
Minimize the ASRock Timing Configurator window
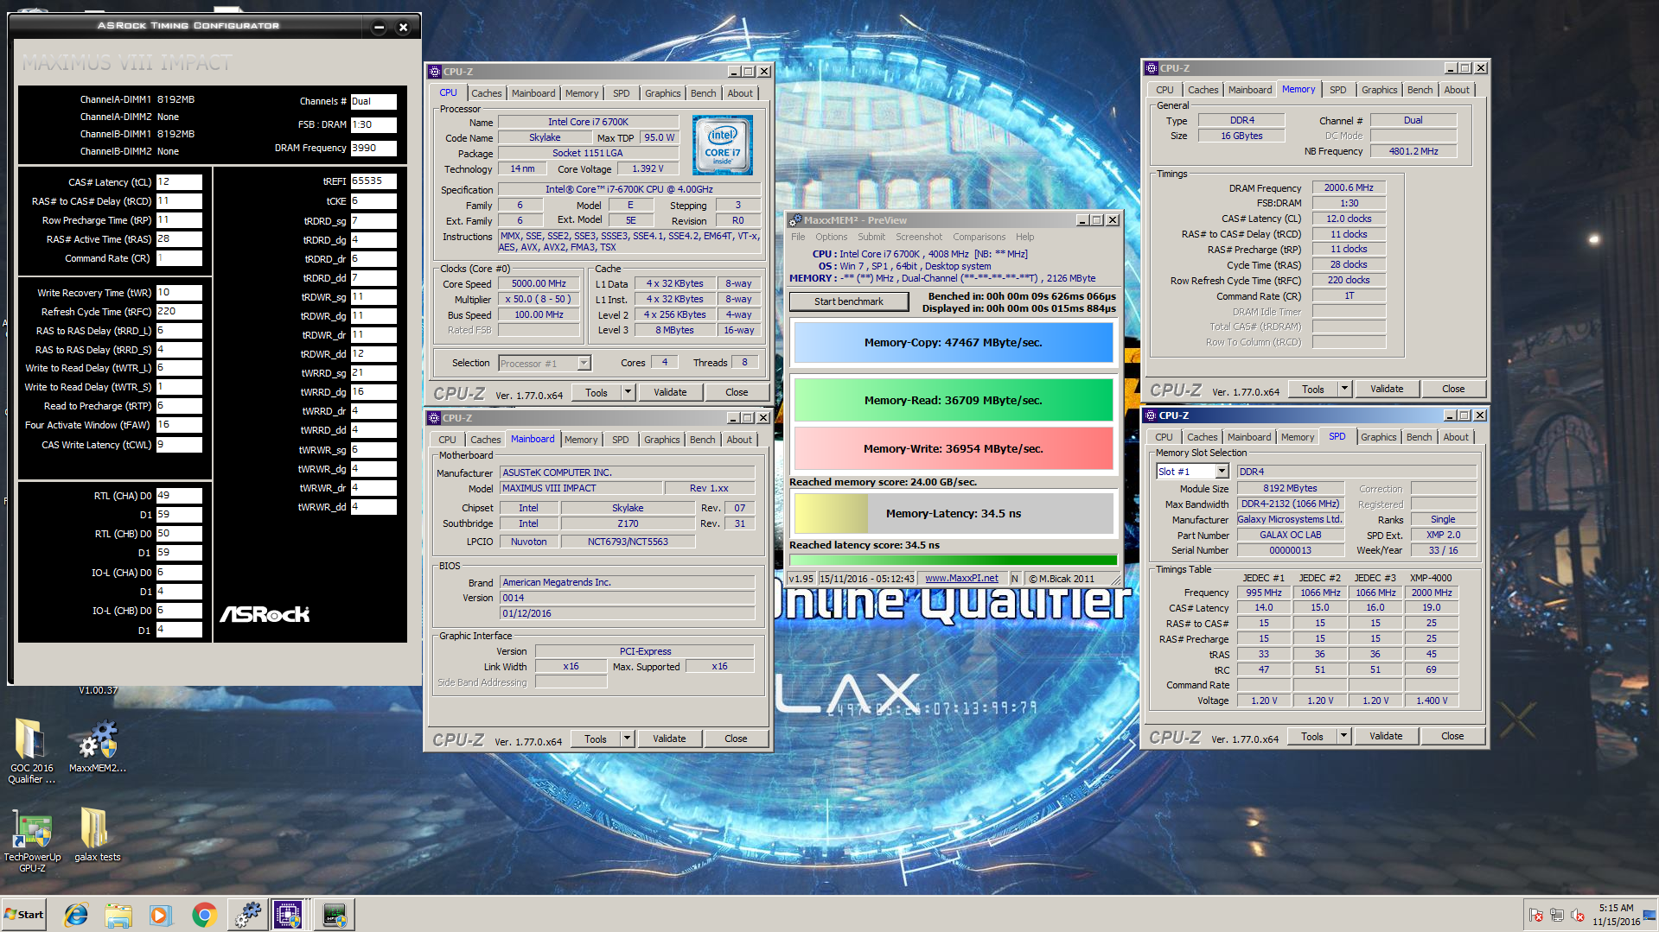(x=379, y=27)
